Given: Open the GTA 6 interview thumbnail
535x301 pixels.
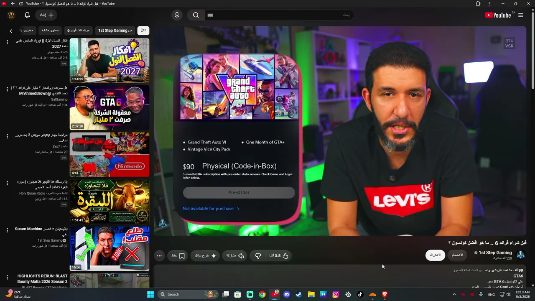Looking at the screenshot, I should pyautogui.click(x=110, y=108).
